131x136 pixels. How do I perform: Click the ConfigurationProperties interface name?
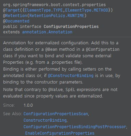point(71,27)
